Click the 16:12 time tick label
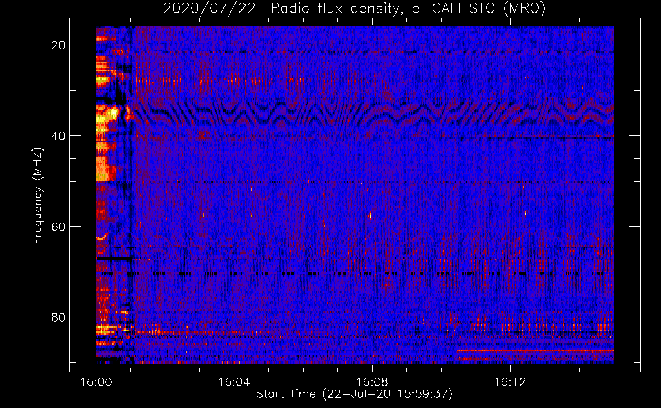Screen dimensions: 661x408 click(510, 382)
